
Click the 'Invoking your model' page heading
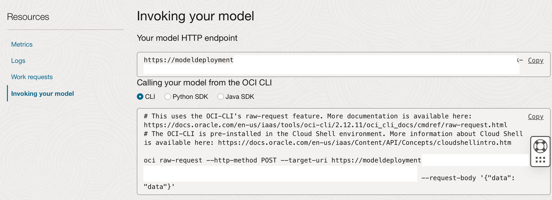pos(195,16)
